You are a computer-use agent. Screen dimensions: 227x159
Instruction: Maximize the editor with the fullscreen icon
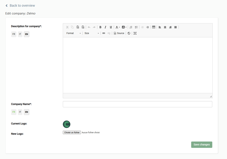coord(135,33)
